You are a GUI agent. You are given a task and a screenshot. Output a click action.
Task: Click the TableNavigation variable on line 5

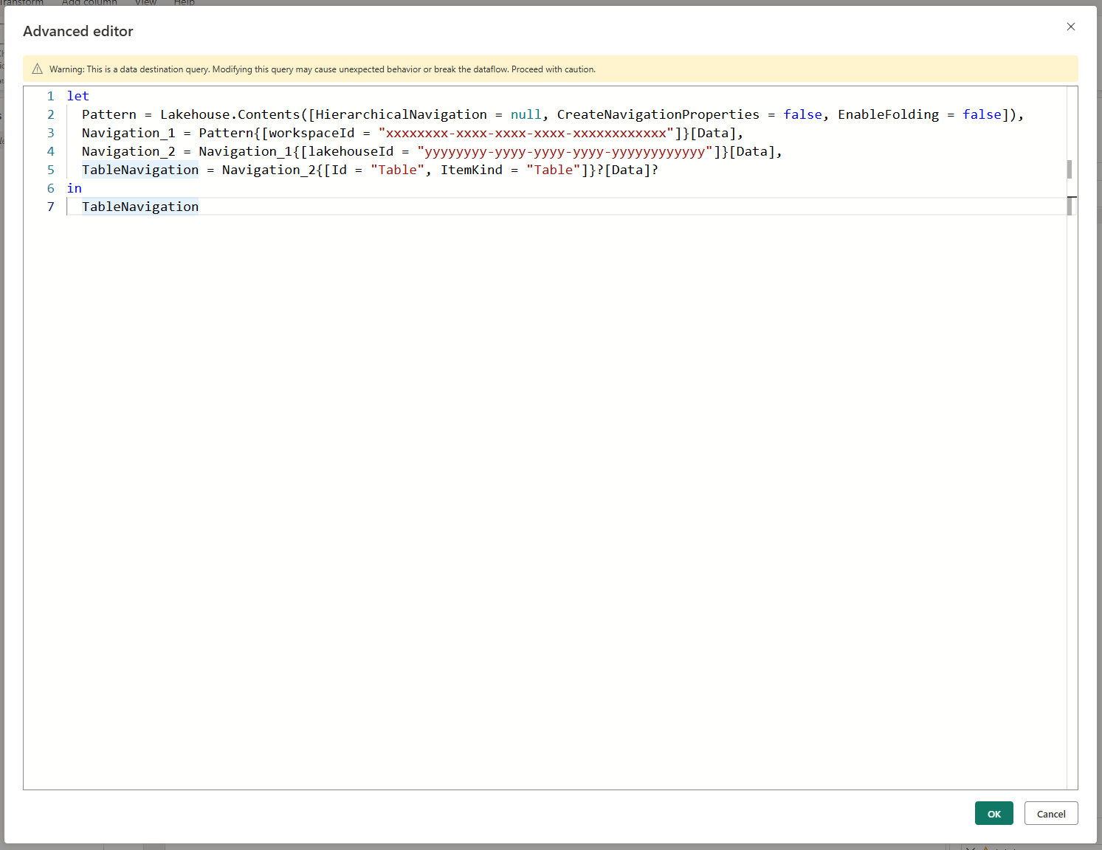tap(140, 170)
